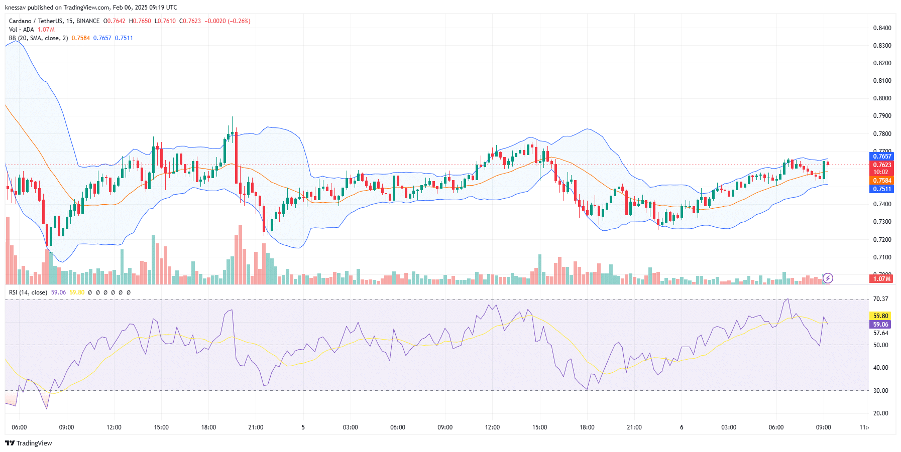Click the purple 59.06 tag on the RSI axis
Viewport: 901px width, 452px height.
tap(880, 325)
